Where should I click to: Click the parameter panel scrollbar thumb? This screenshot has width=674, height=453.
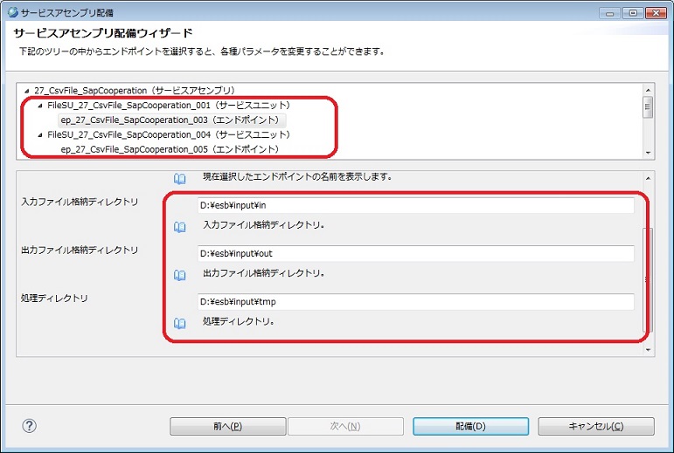[648, 279]
